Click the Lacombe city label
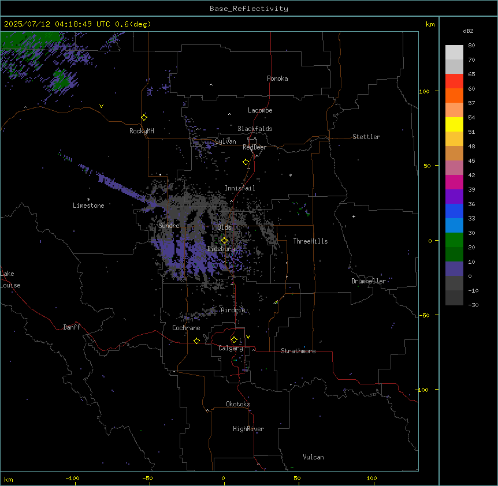 click(x=260, y=110)
